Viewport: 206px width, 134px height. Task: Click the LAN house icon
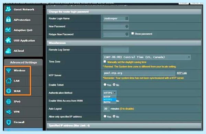[9, 81]
